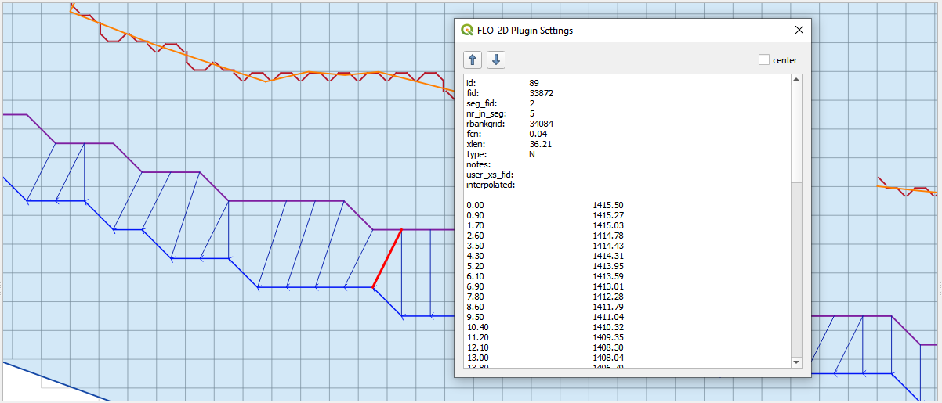942x403 pixels.
Task: Click the seg_fid field label
Action: [481, 103]
